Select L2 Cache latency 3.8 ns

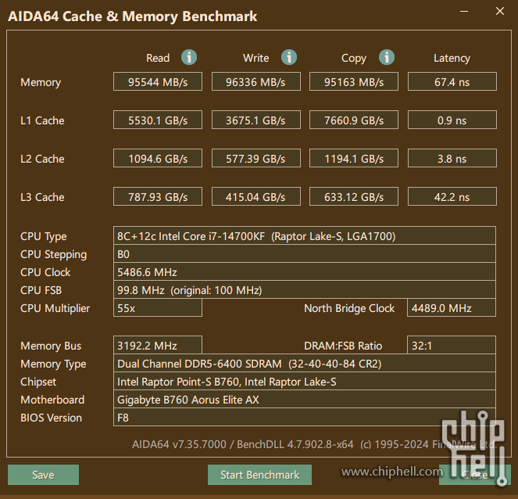coord(452,159)
